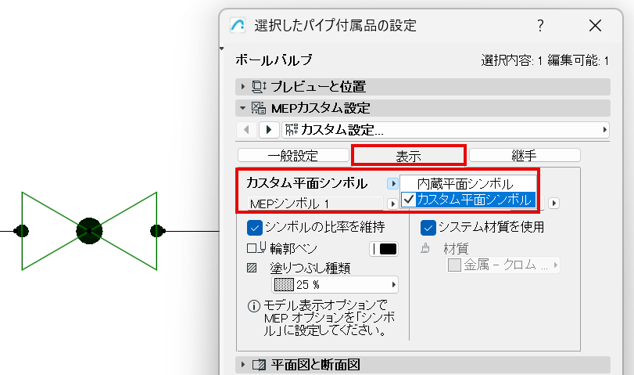This screenshot has height=375, width=634.
Task: Go to next custom settings page
Action: (268, 130)
